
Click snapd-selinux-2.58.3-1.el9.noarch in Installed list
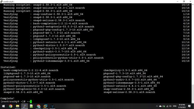tap(129, 92)
